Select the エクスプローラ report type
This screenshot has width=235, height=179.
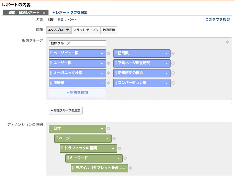(x=58, y=30)
